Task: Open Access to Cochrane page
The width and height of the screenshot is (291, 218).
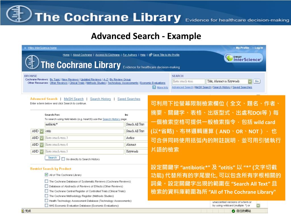Action: [107, 55]
